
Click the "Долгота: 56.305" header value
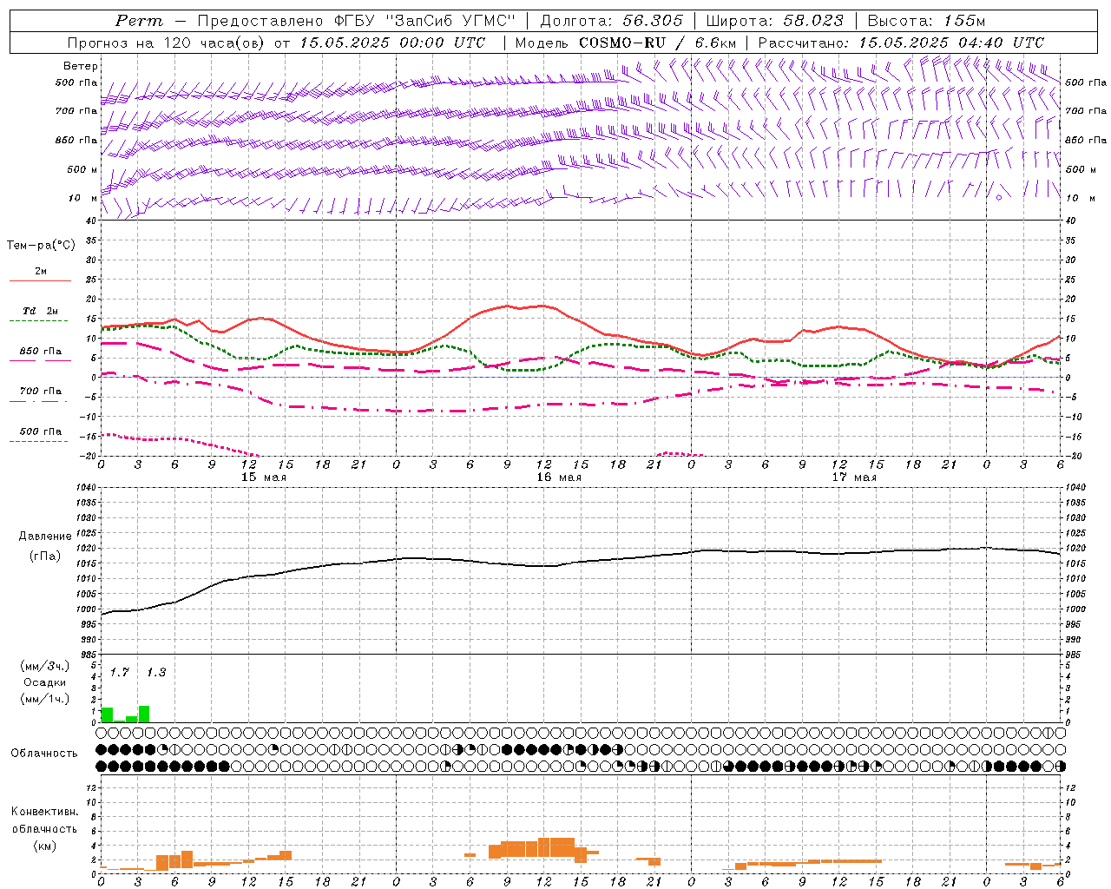click(611, 21)
